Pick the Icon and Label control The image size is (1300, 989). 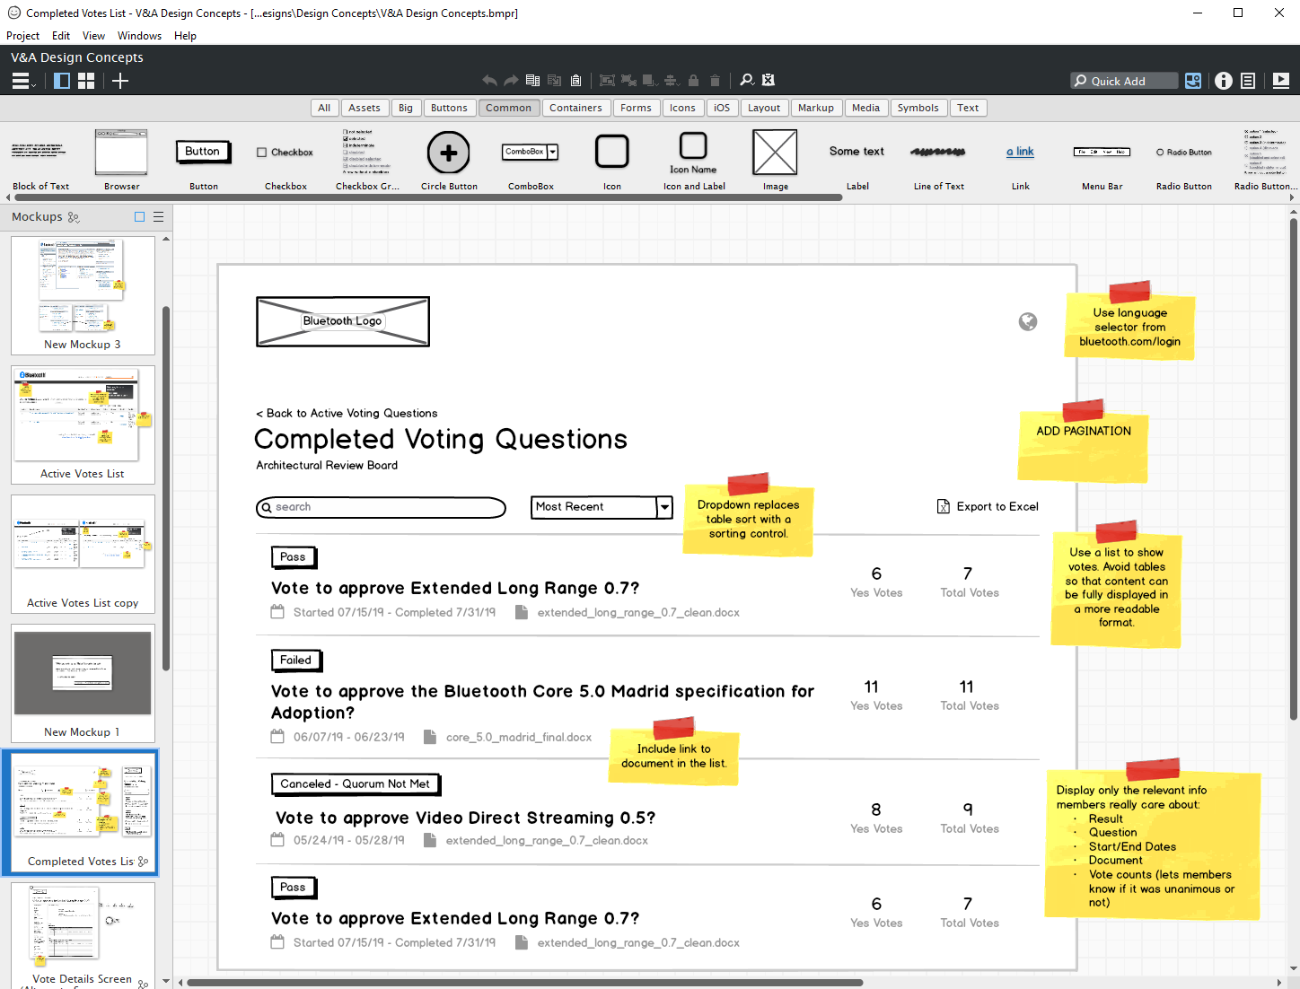(x=694, y=161)
